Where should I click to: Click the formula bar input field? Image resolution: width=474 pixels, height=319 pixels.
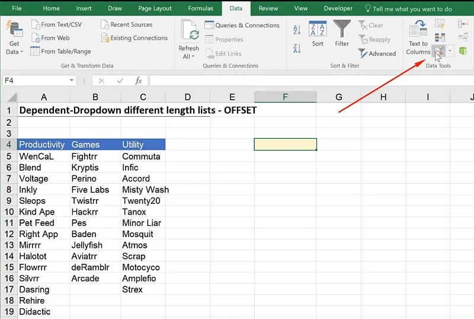(x=308, y=81)
